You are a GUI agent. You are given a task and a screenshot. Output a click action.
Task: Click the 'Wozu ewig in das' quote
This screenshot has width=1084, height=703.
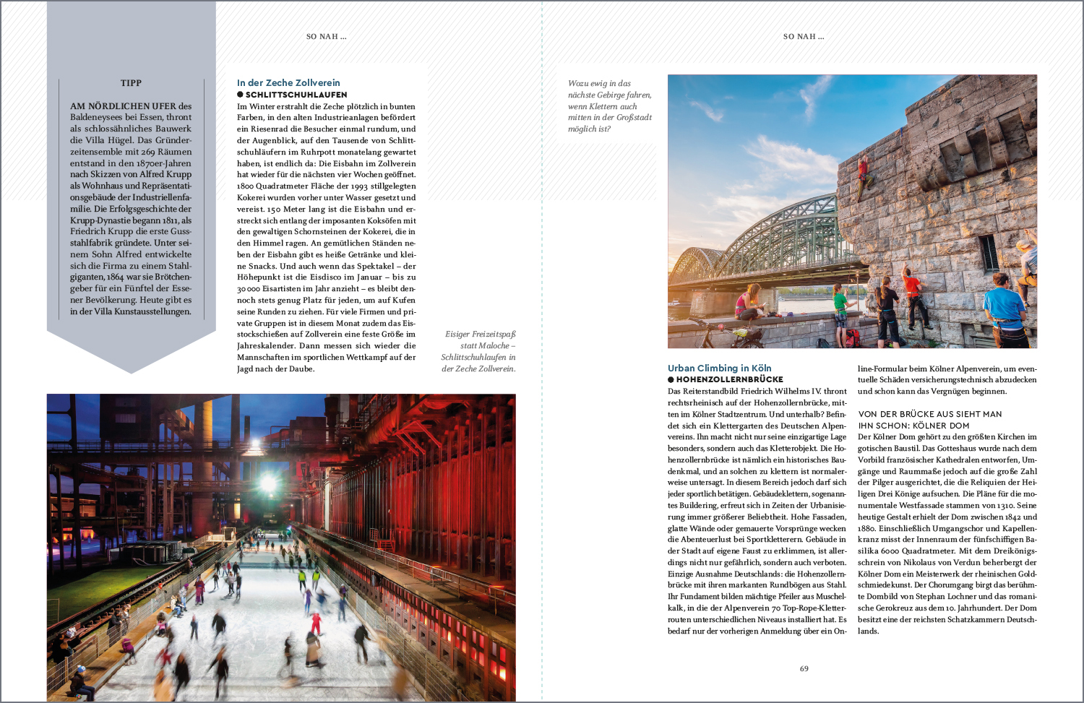coord(609,106)
